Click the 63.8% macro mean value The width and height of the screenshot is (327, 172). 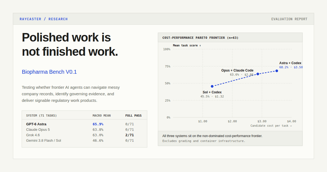point(98,130)
